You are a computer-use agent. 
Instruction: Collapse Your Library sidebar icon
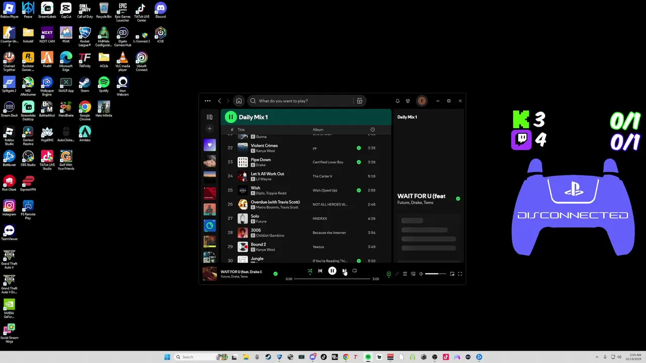pyautogui.click(x=209, y=117)
